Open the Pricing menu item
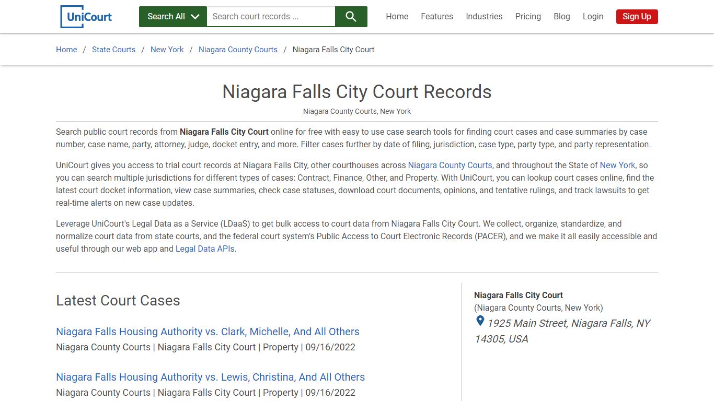Viewport: 714px width, 401px height. [x=528, y=17]
